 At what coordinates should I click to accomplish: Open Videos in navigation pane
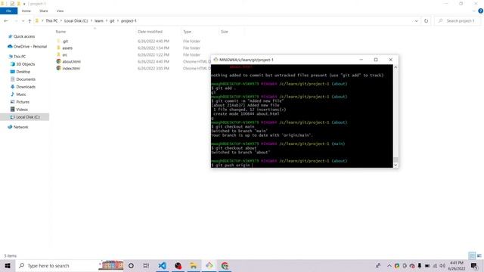[22, 110]
